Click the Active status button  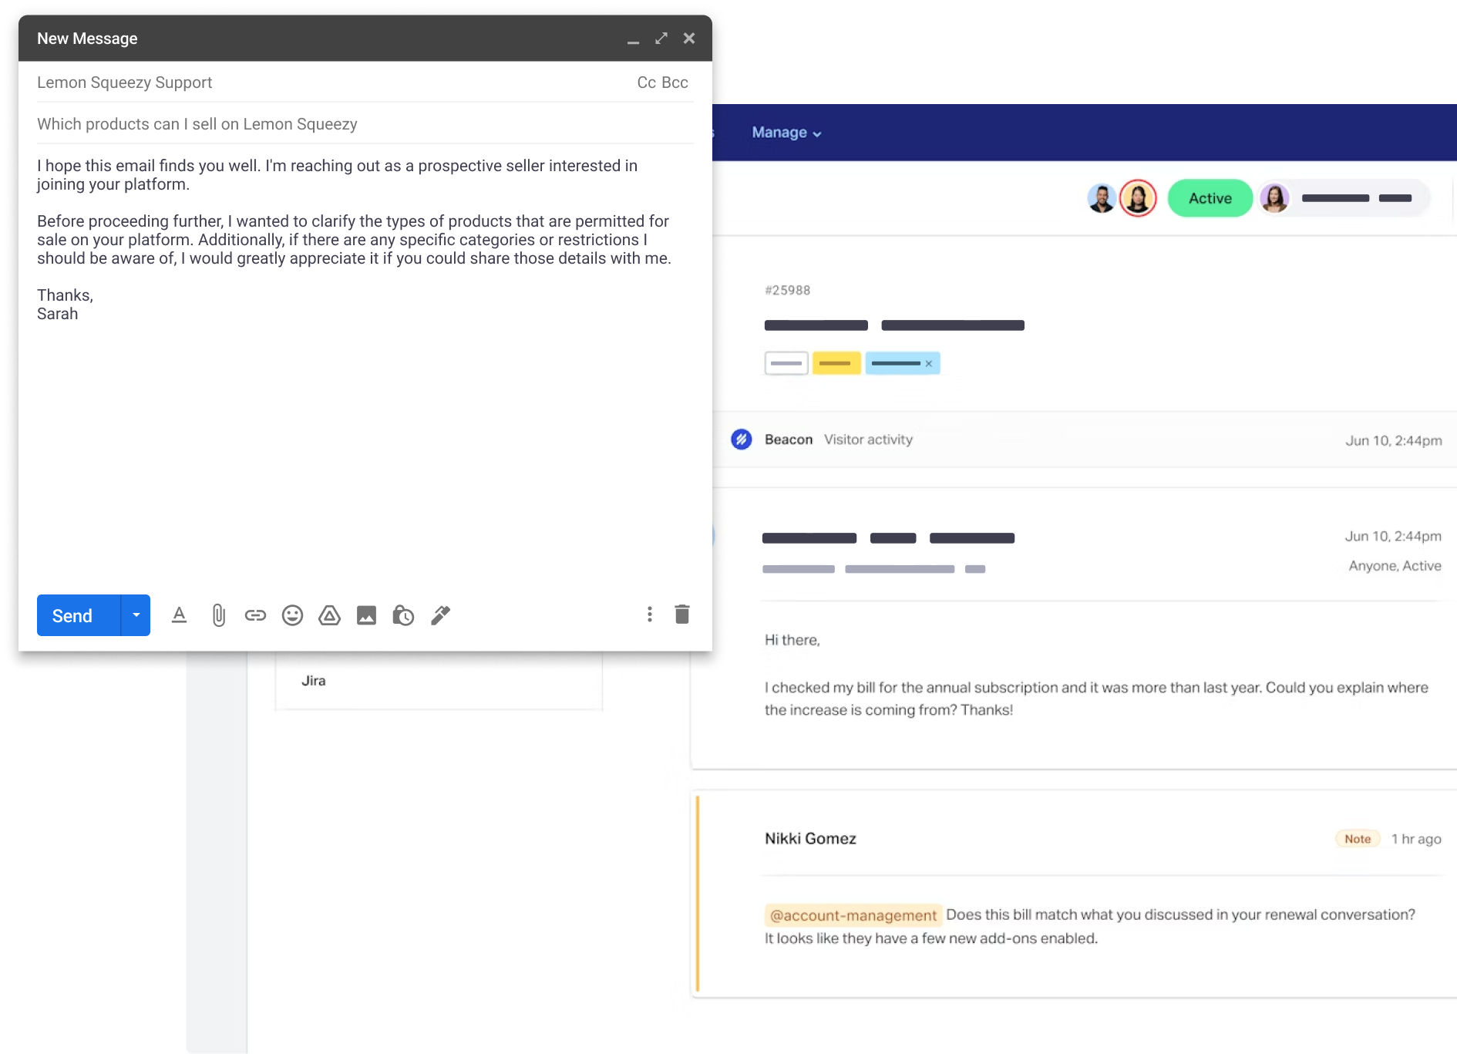coord(1210,198)
